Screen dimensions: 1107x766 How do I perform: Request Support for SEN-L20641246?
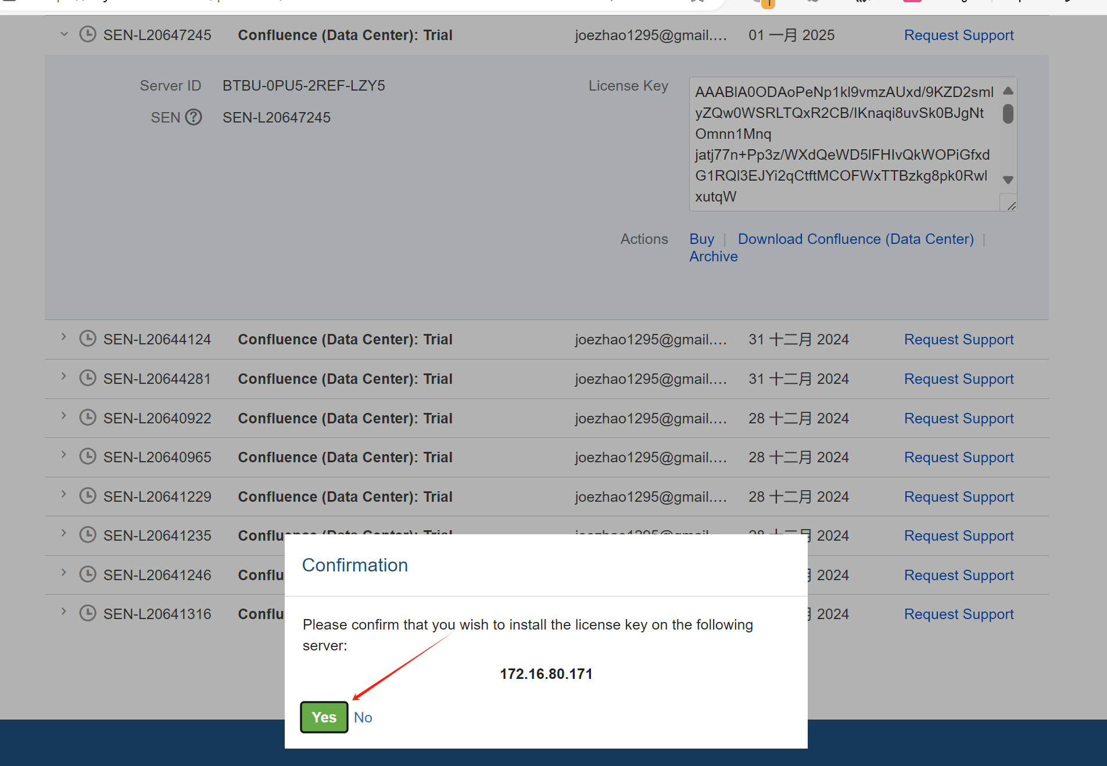(x=959, y=576)
